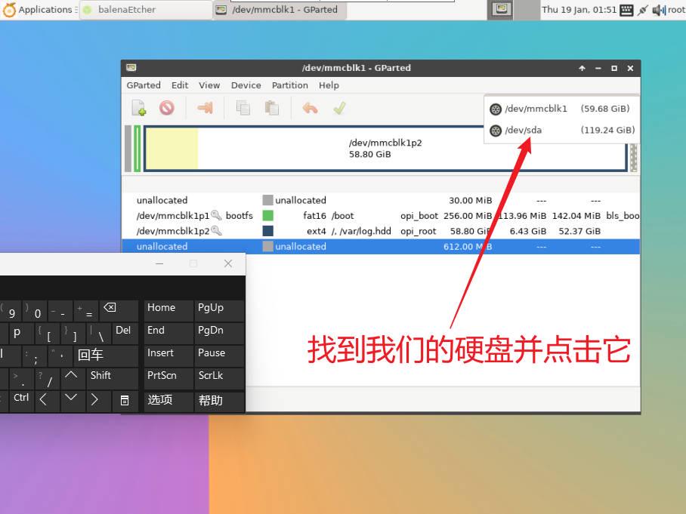Screen dimensions: 686x514
Task: Click the workspace switcher monitor icon
Action: [501, 10]
